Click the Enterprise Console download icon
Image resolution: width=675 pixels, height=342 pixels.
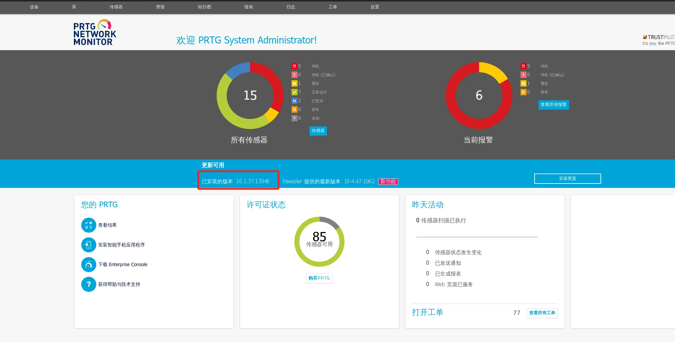pyautogui.click(x=89, y=264)
